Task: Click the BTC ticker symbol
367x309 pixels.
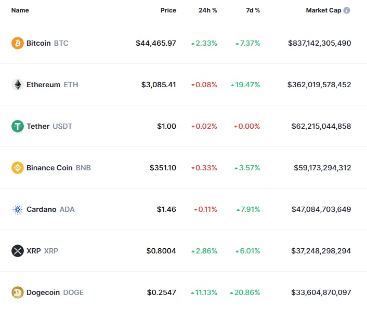Action: click(61, 43)
